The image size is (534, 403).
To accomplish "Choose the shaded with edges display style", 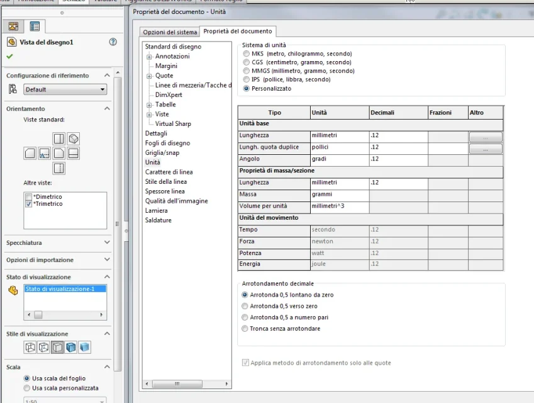I will [x=71, y=348].
